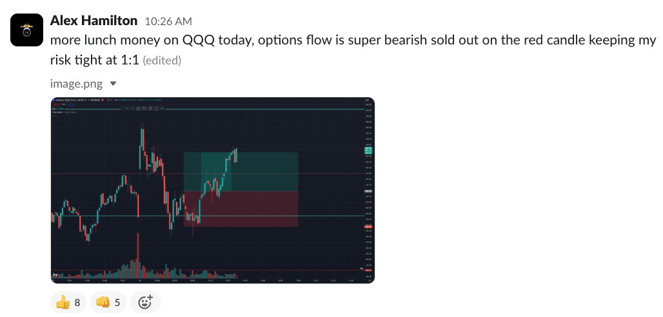Toggle the fist bump reaction
The height and width of the screenshot is (317, 663).
pos(108,302)
